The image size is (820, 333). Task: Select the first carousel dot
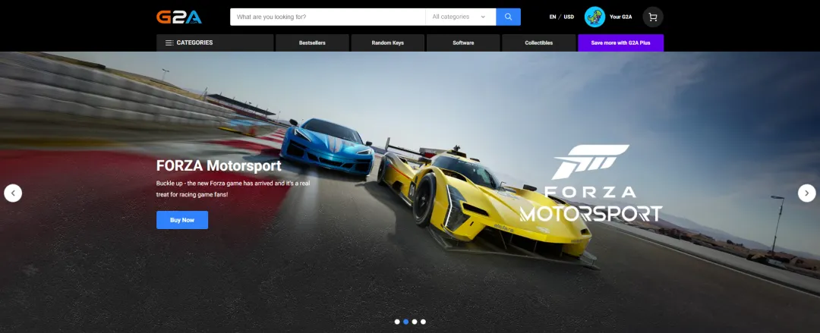click(x=397, y=322)
